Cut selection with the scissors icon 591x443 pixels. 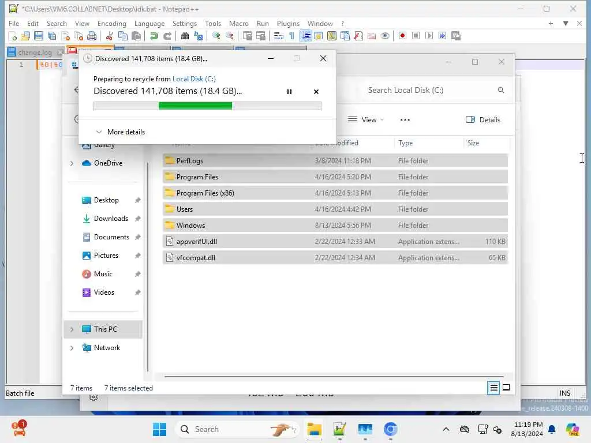coord(109,36)
